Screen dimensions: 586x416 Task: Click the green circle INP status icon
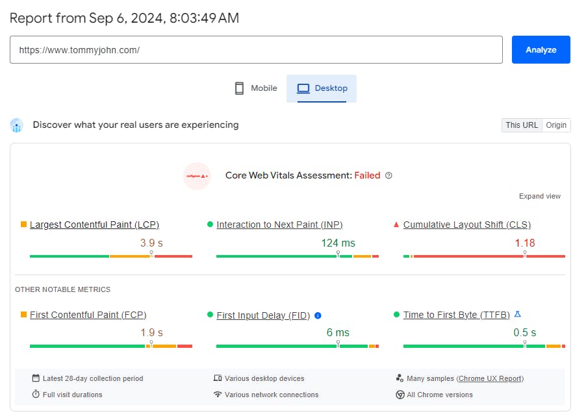(x=210, y=224)
